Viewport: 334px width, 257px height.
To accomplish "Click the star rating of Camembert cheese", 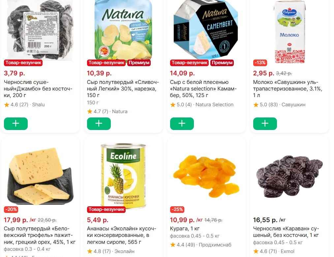I will tap(173, 105).
